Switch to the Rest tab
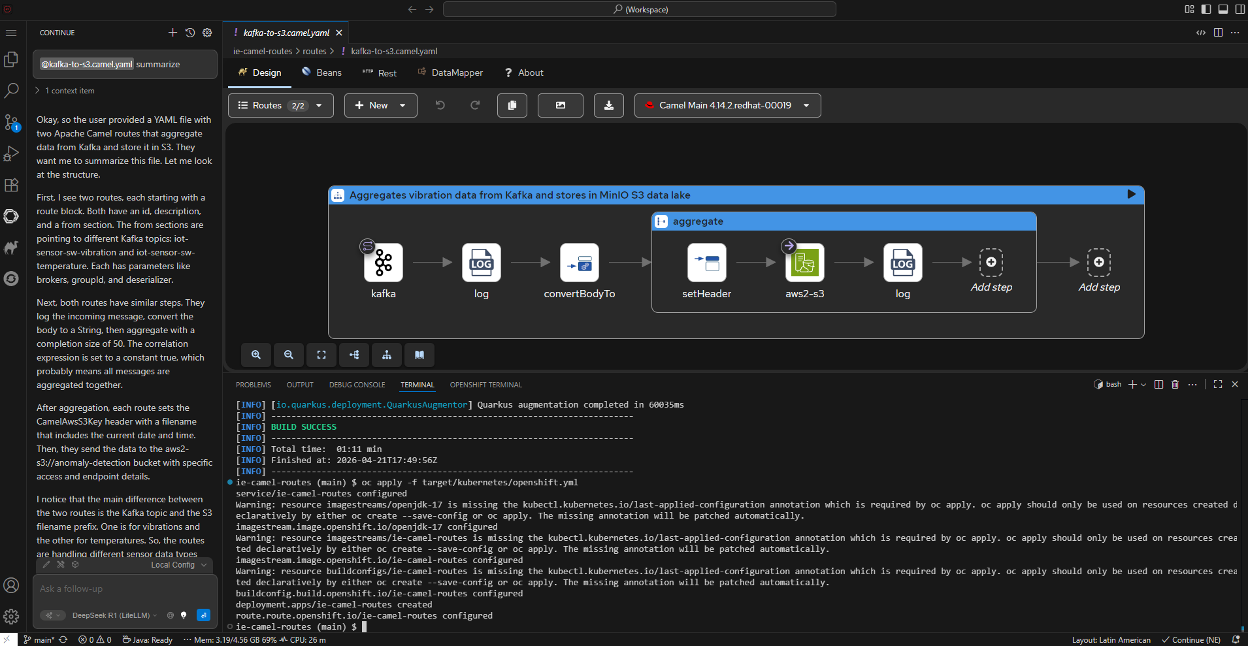 (x=380, y=73)
